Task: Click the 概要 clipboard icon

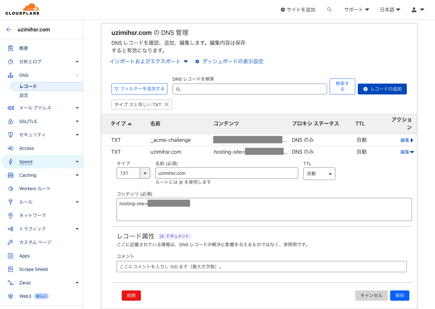Action: click(11, 48)
